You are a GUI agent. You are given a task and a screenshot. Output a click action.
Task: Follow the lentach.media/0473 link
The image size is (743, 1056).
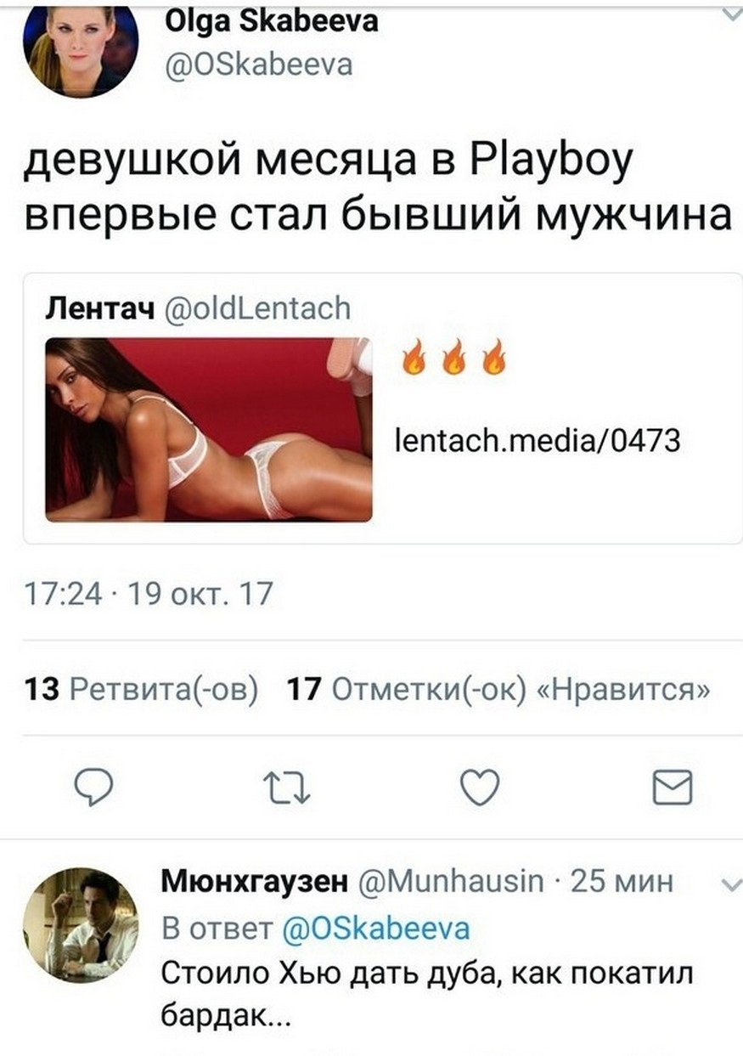tap(539, 440)
